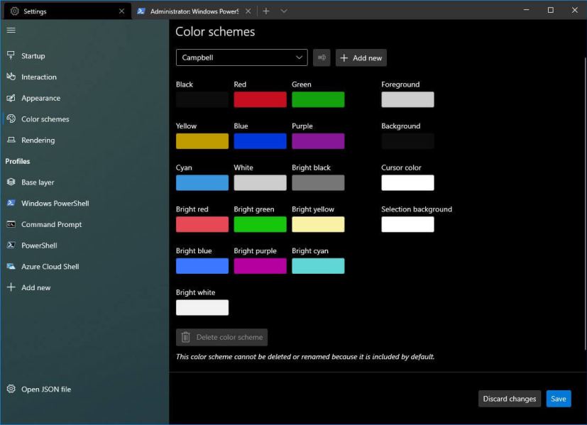This screenshot has height=425, width=587.
Task: Click the Command Prompt profile icon
Action: (x=11, y=224)
